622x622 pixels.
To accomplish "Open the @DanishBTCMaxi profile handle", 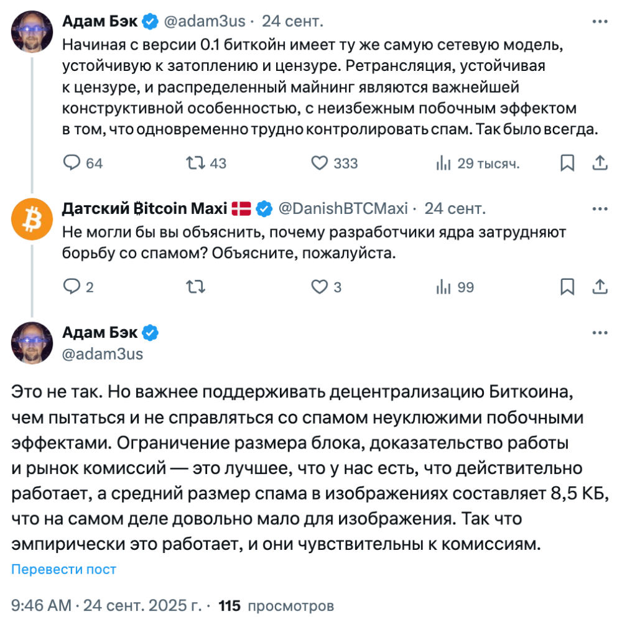I will tap(343, 208).
